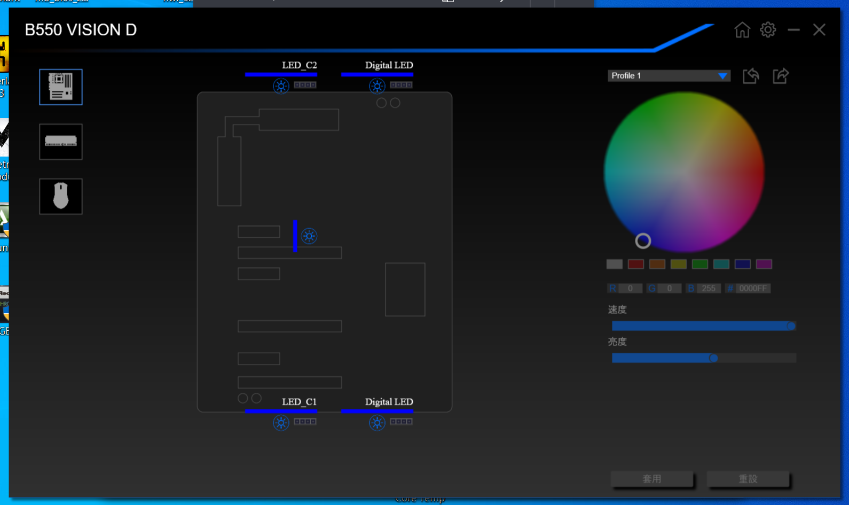Open the home screen icon
This screenshot has height=505, width=849.
pos(742,30)
